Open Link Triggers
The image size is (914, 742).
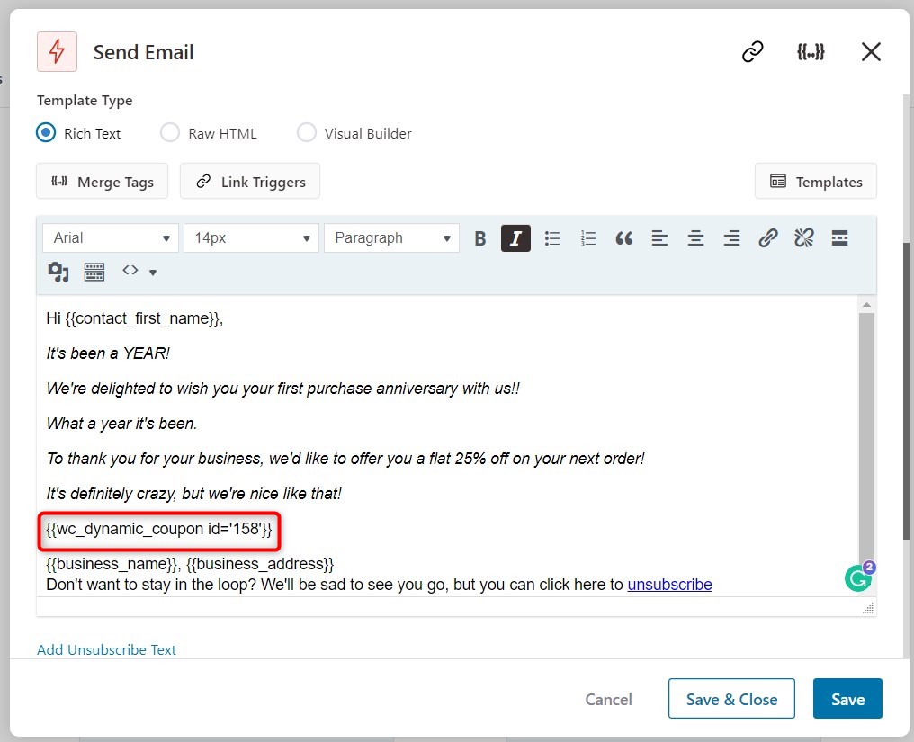click(x=250, y=182)
